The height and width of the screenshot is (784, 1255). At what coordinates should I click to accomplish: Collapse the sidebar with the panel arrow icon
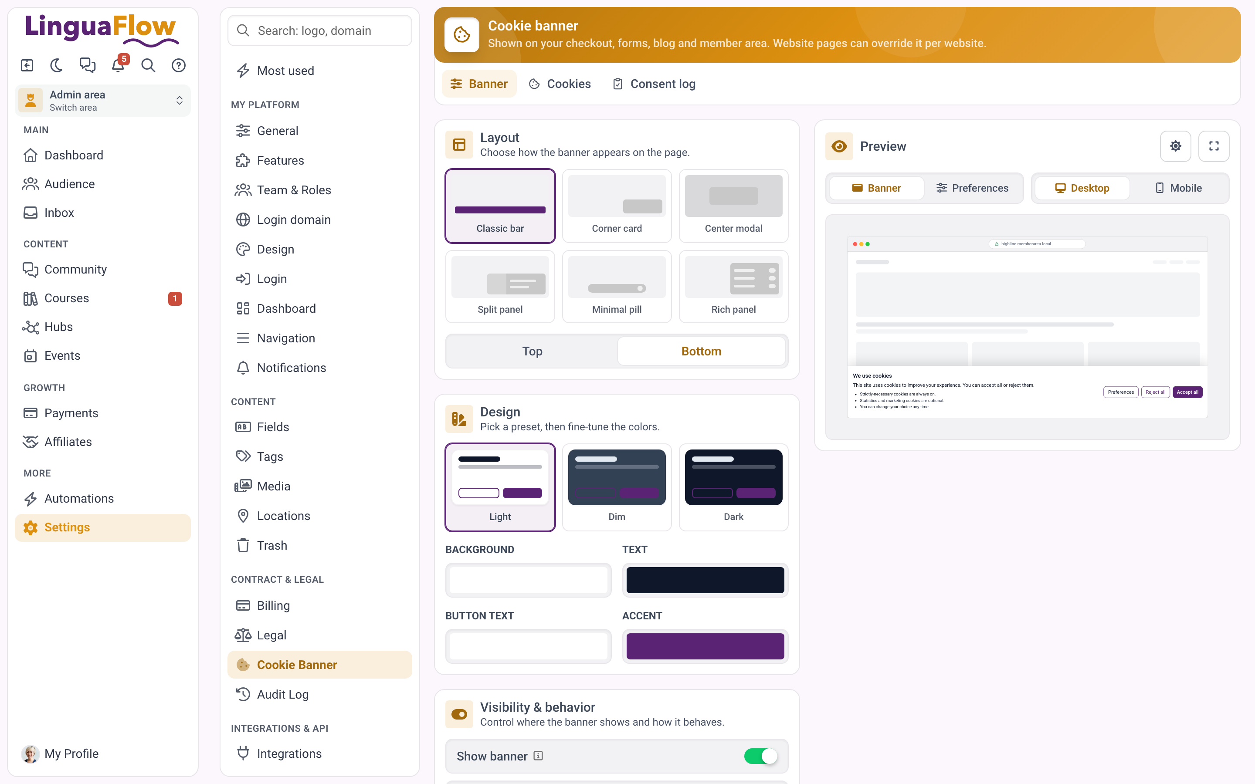[x=27, y=65]
